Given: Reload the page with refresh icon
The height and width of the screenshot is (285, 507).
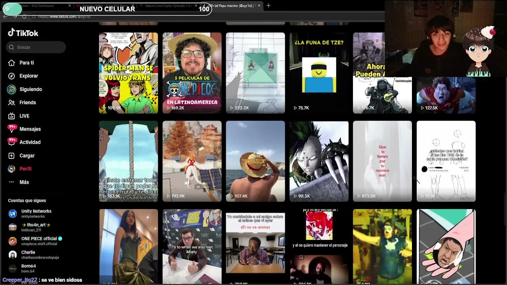Looking at the screenshot, I should pyautogui.click(x=24, y=17).
